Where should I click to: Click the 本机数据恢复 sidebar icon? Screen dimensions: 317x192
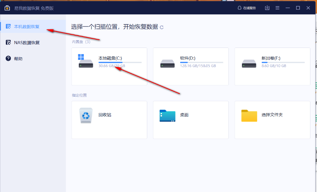click(x=8, y=27)
